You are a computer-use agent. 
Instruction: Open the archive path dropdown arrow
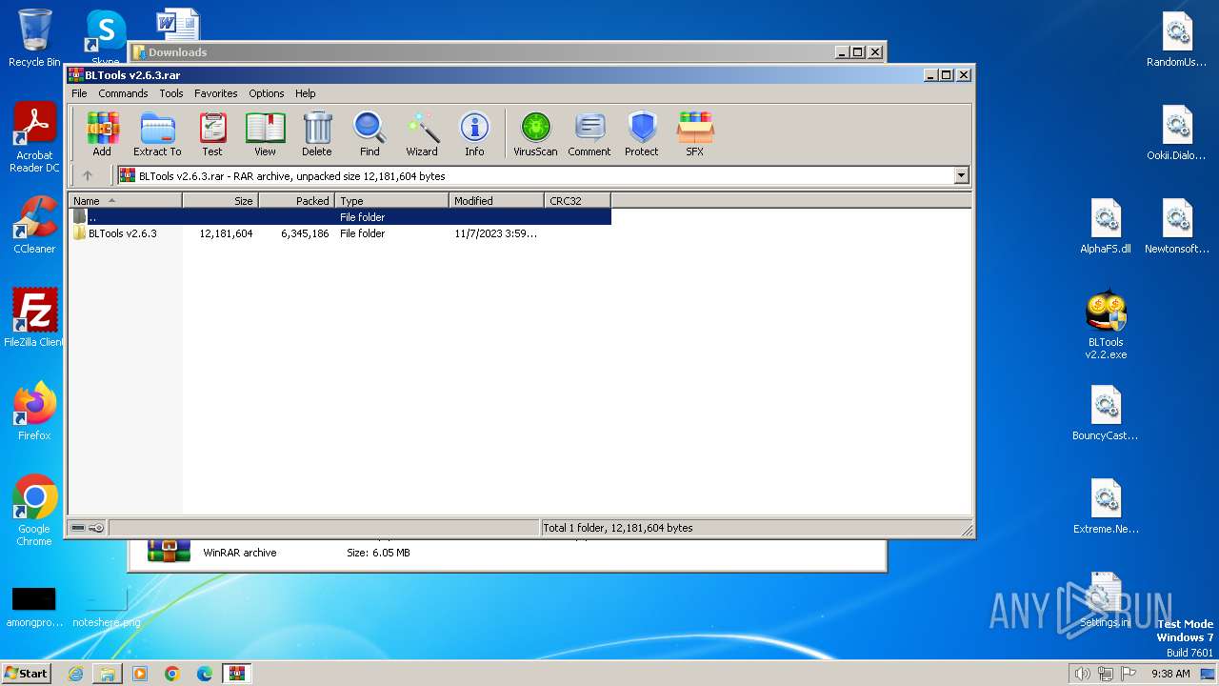click(961, 175)
